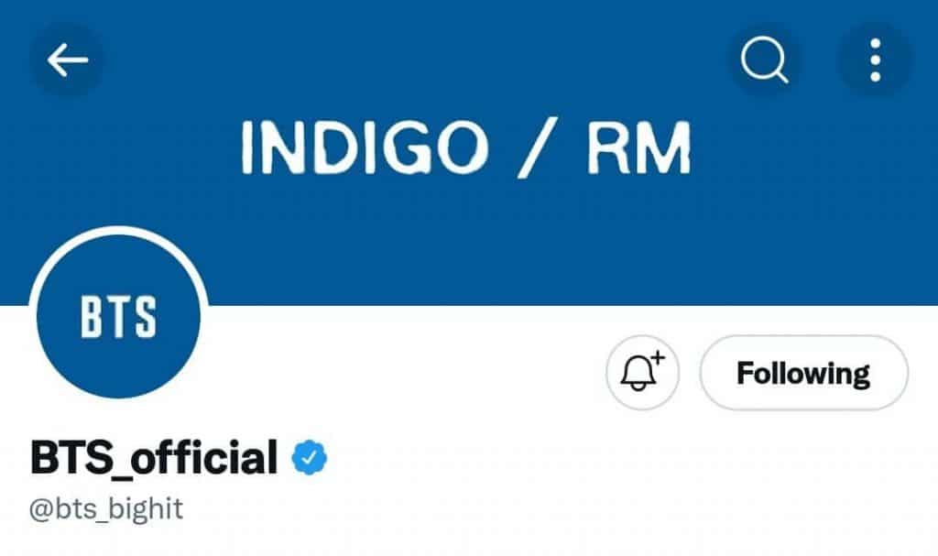The width and height of the screenshot is (938, 556).
Task: Open the three-dot more options menu
Action: (x=875, y=60)
